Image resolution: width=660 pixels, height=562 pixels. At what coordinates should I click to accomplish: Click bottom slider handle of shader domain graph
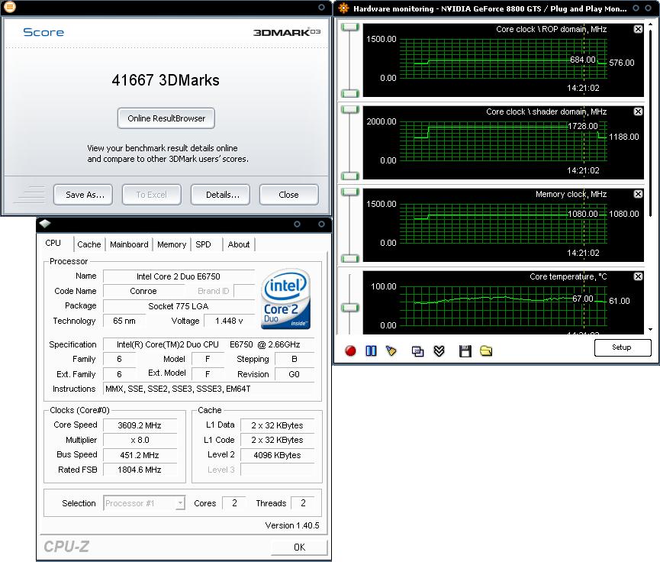[349, 176]
